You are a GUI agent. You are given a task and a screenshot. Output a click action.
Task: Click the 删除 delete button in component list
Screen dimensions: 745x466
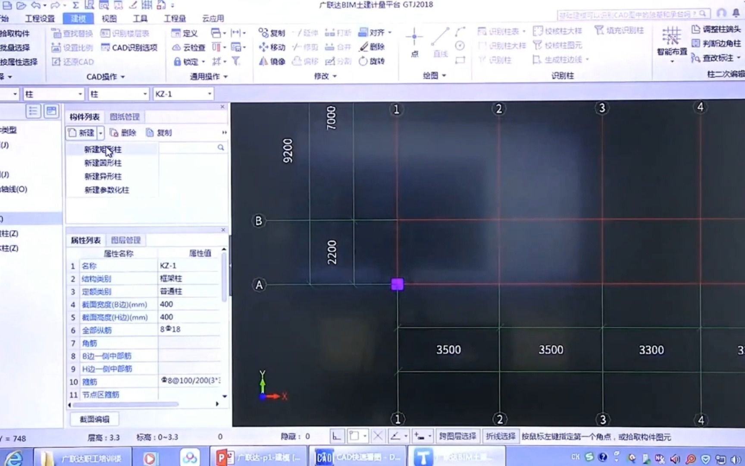123,133
